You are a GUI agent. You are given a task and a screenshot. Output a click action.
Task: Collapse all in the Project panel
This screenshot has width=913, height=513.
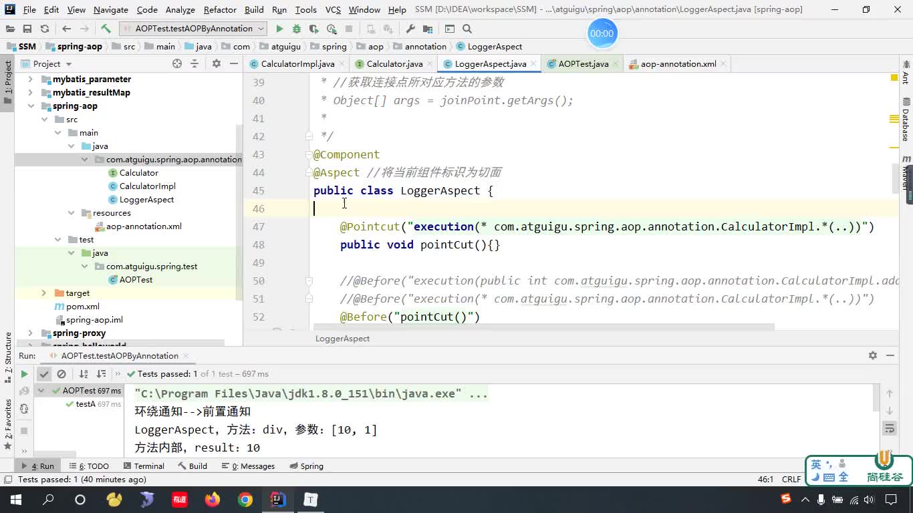pyautogui.click(x=194, y=63)
